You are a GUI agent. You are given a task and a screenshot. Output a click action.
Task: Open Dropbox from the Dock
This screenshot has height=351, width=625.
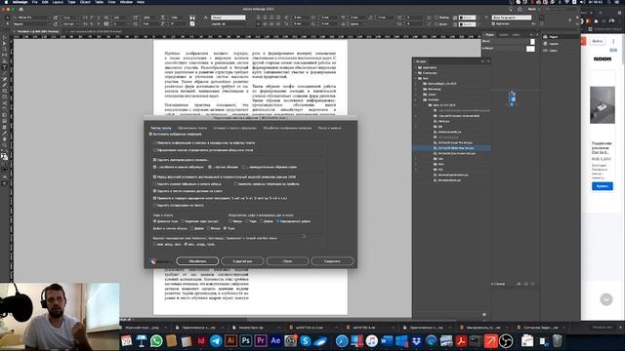tap(417, 341)
